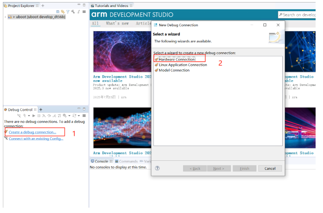This screenshot has width=323, height=213.
Task: Click the Next button in dialog
Action: [x=219, y=169]
